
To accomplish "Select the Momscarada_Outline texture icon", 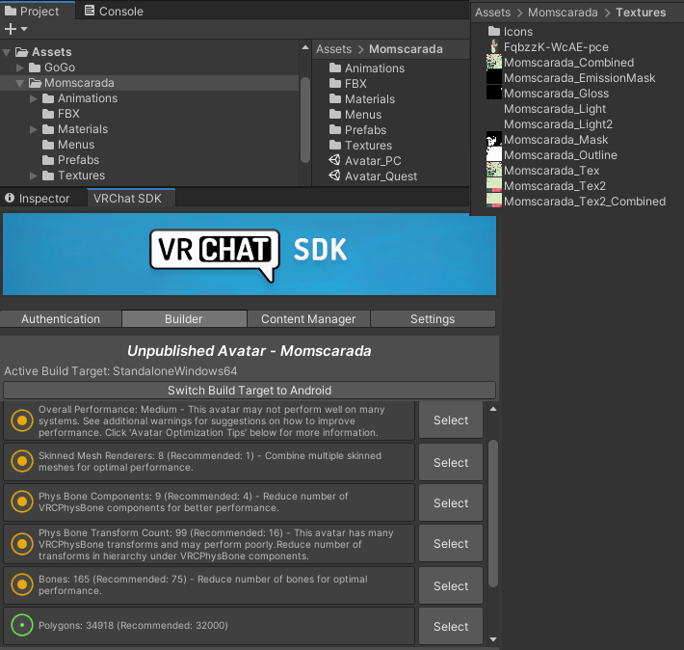I will 494,154.
